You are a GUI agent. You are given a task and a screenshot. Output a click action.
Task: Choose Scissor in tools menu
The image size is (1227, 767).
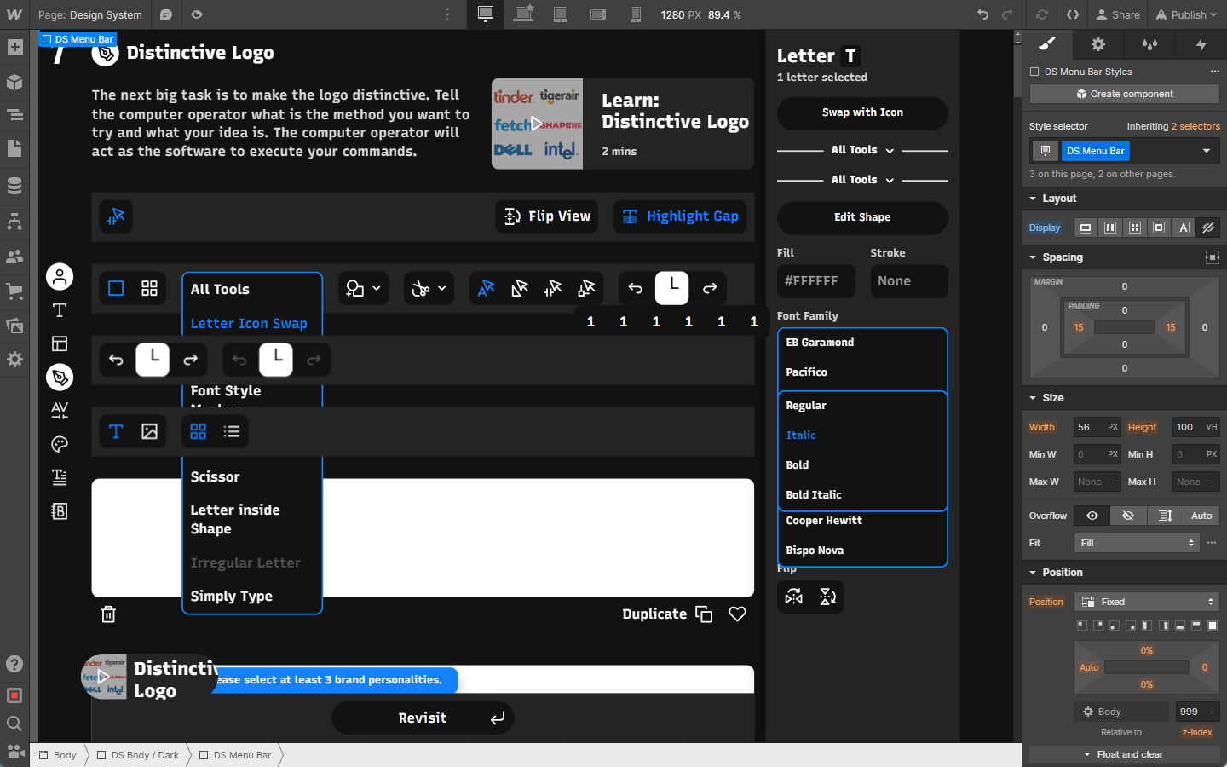coord(215,477)
